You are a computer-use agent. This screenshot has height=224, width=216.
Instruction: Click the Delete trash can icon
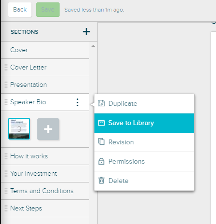101,181
